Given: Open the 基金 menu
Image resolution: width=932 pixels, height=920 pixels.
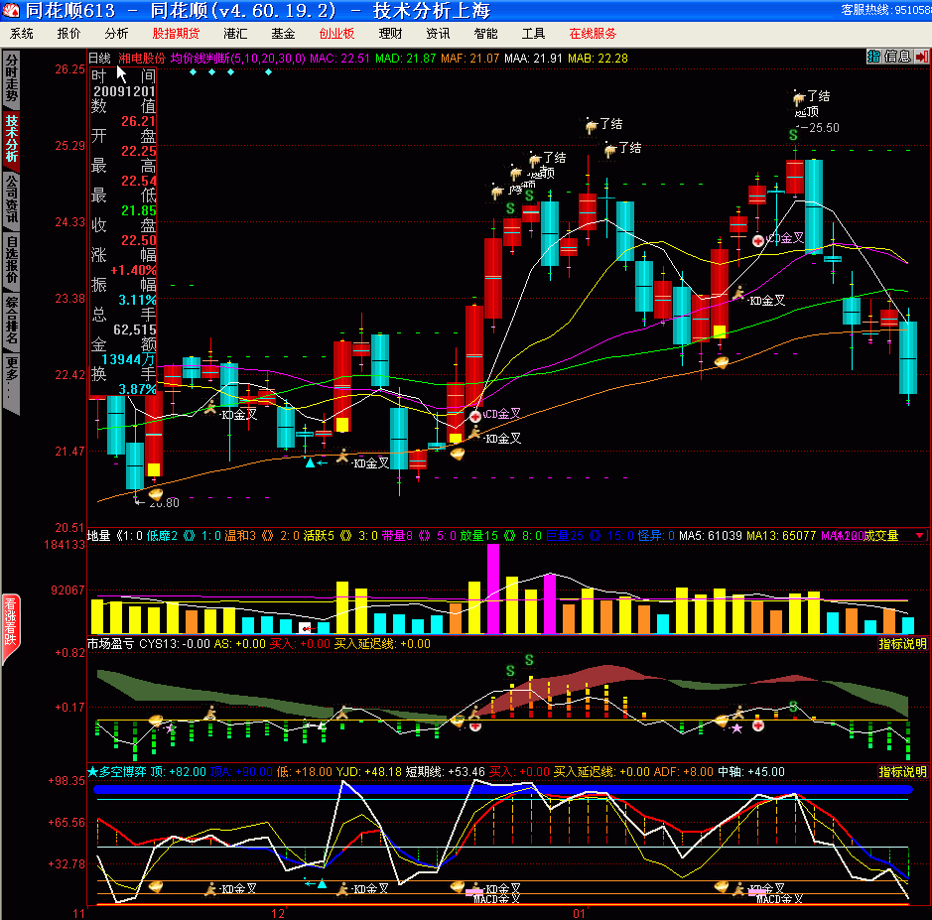Looking at the screenshot, I should (283, 34).
